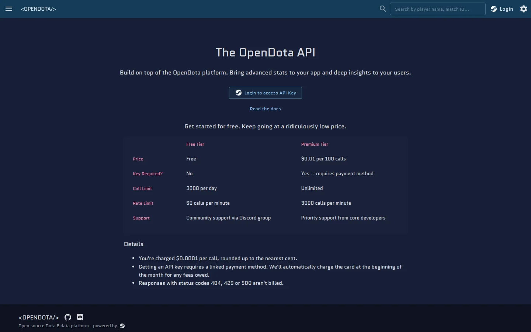Click the 'Get started for free' tagline

point(265,127)
